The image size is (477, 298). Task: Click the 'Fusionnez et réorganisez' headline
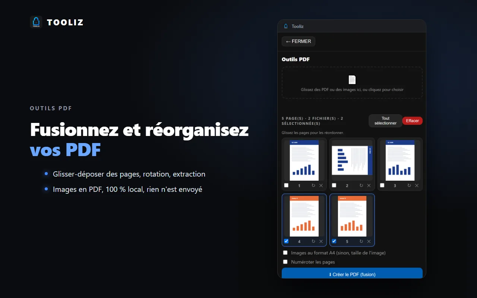139,130
